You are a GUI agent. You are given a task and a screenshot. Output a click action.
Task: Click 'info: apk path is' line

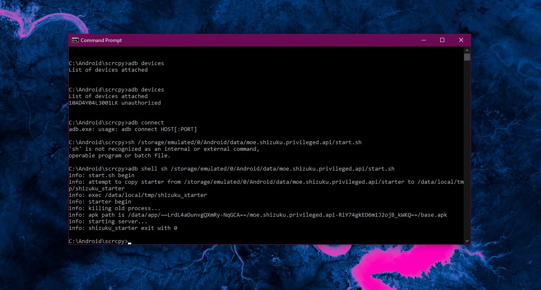tap(258, 215)
